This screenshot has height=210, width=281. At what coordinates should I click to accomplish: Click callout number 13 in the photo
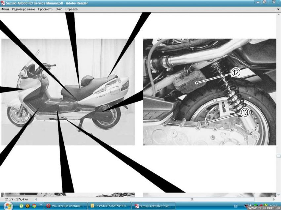(x=245, y=112)
